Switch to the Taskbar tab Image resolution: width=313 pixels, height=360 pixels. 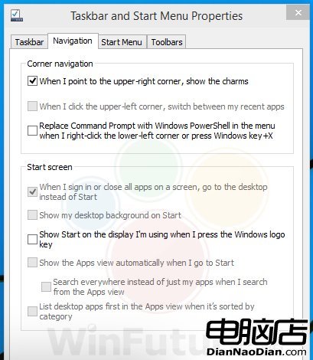[x=29, y=42]
